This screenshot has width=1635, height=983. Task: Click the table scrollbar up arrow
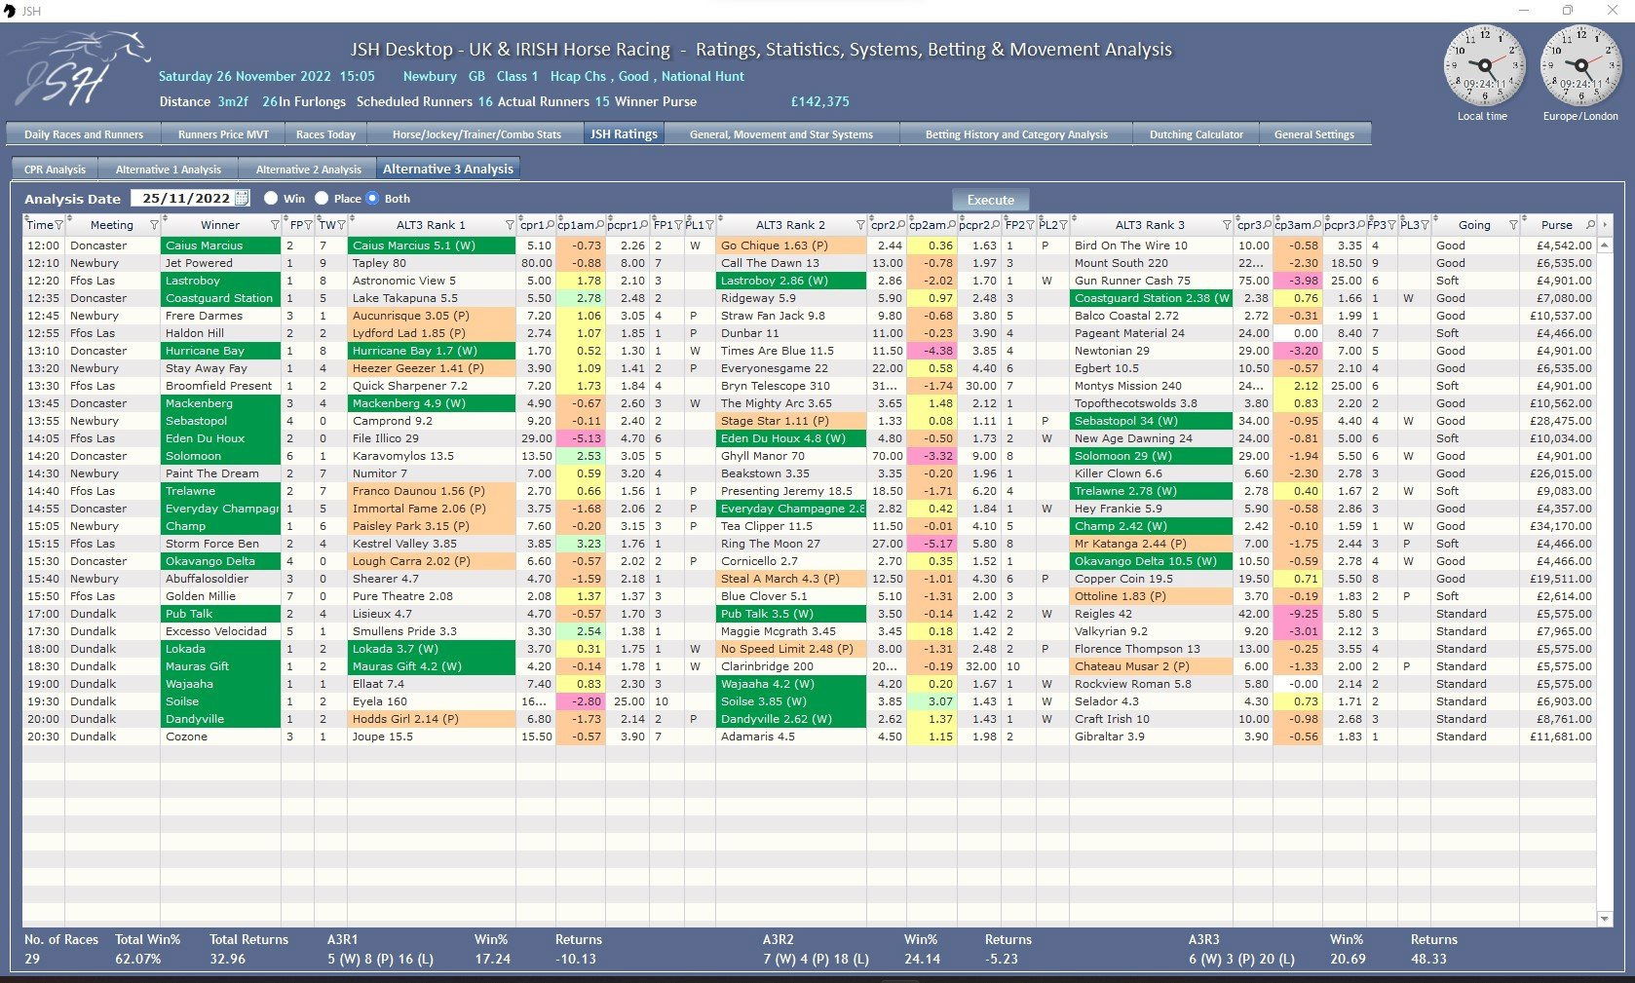[x=1604, y=245]
